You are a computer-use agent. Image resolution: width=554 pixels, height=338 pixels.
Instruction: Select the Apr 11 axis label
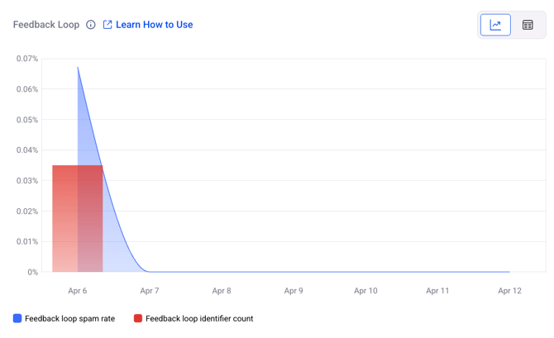437,291
